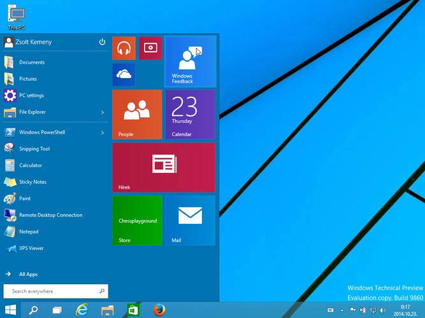Image resolution: width=425 pixels, height=318 pixels.
Task: Open the clock showing 0:17
Action: [405, 310]
